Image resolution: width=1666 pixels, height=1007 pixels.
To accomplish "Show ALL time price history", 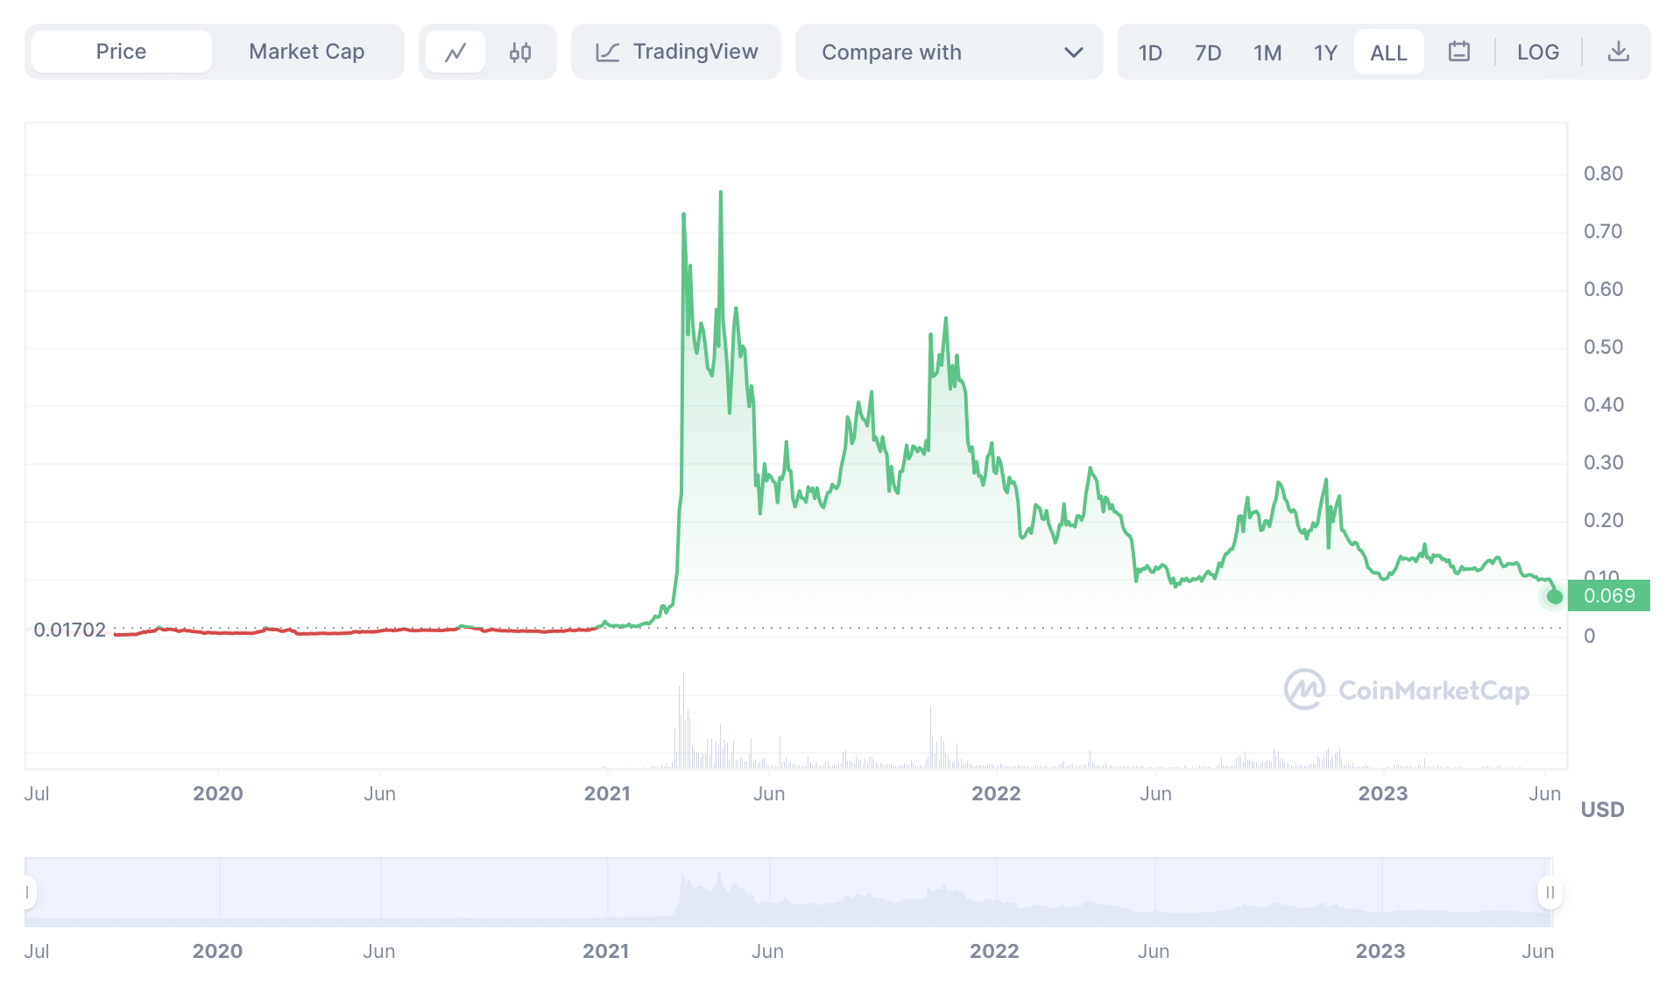I will pos(1388,53).
